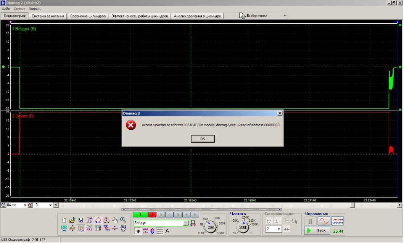Open the Файл menu

click(6, 9)
